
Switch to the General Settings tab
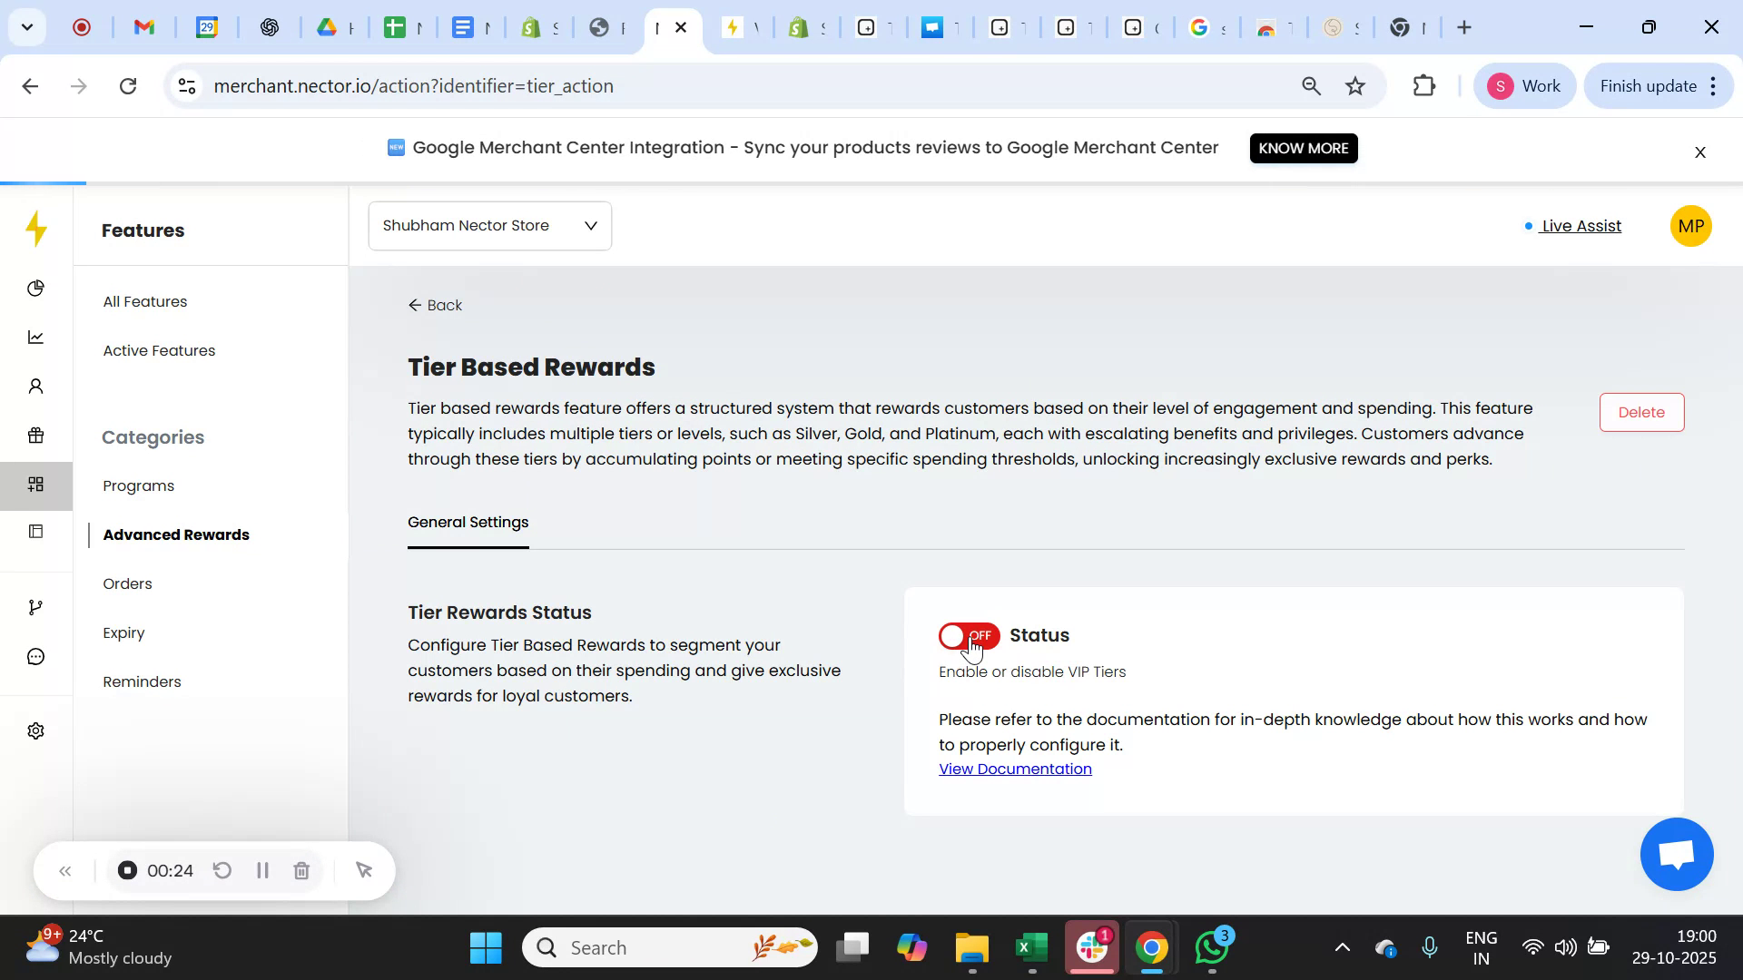pyautogui.click(x=468, y=522)
